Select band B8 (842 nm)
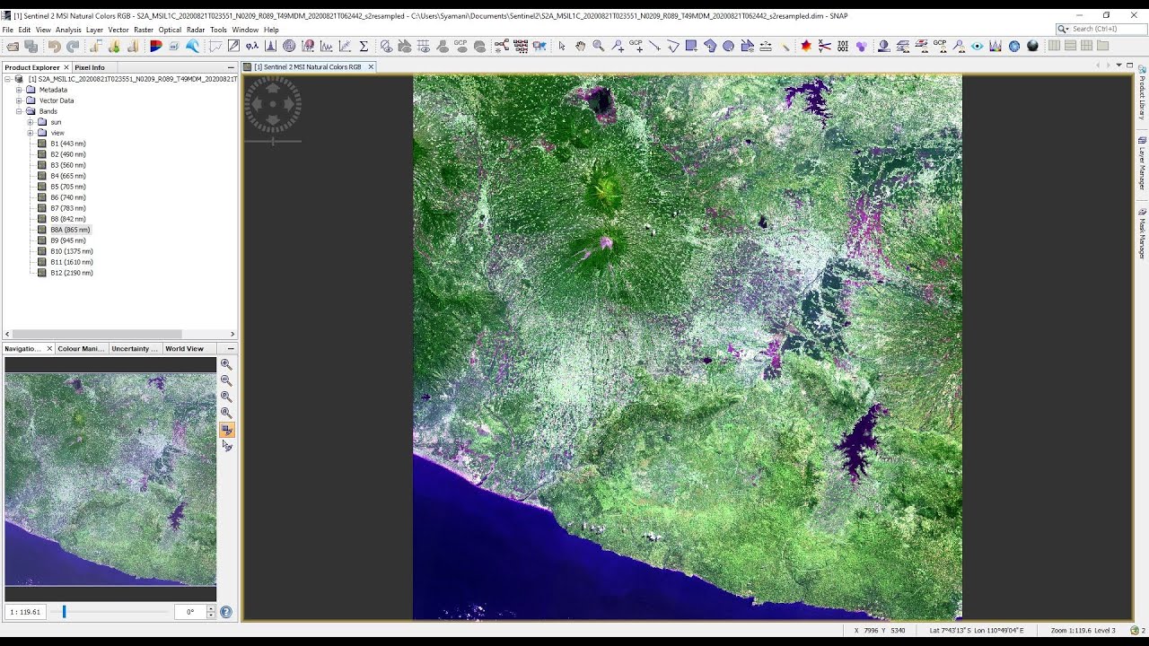Screen dimensions: 1149x646 tap(67, 219)
